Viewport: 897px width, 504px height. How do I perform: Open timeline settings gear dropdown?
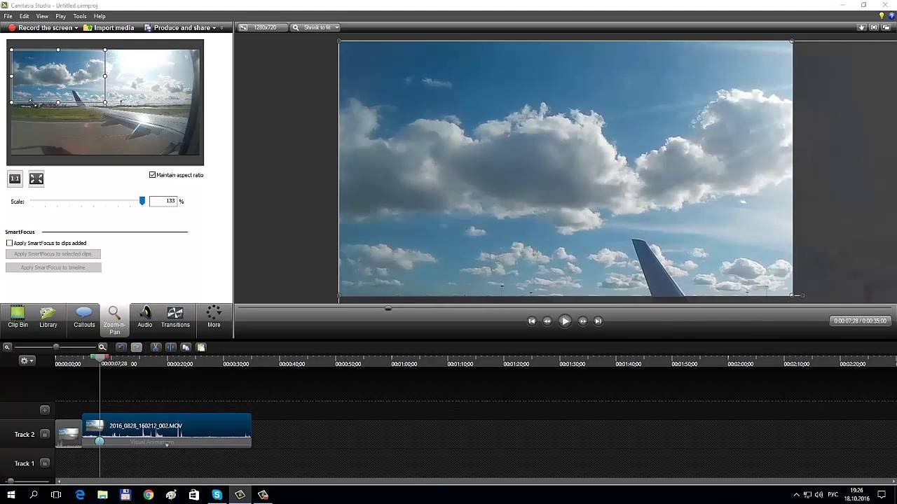[x=27, y=360]
